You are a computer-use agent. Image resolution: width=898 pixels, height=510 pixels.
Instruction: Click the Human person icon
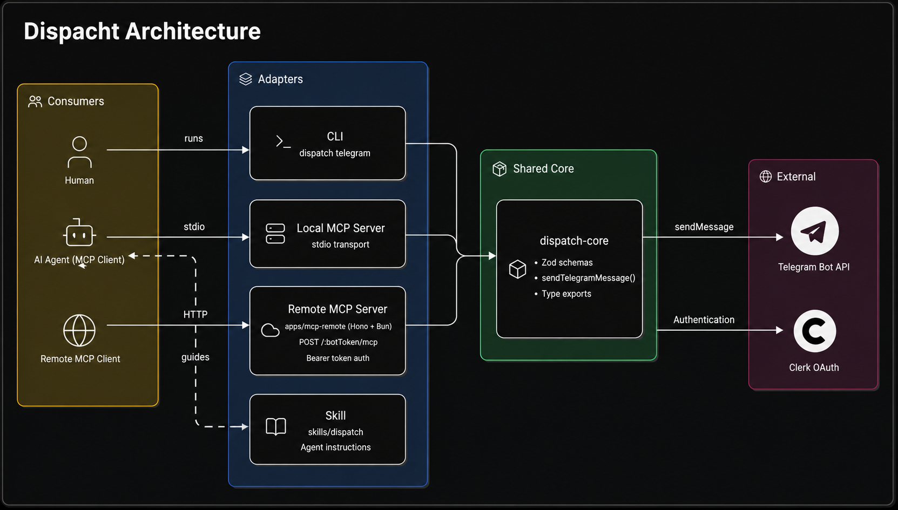coord(79,152)
